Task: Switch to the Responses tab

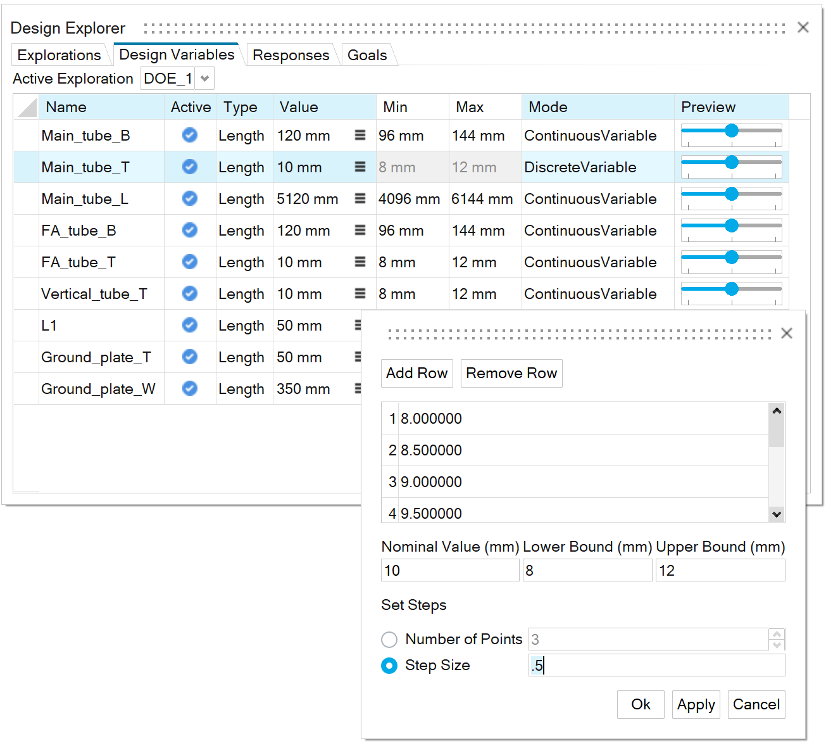Action: click(x=291, y=55)
